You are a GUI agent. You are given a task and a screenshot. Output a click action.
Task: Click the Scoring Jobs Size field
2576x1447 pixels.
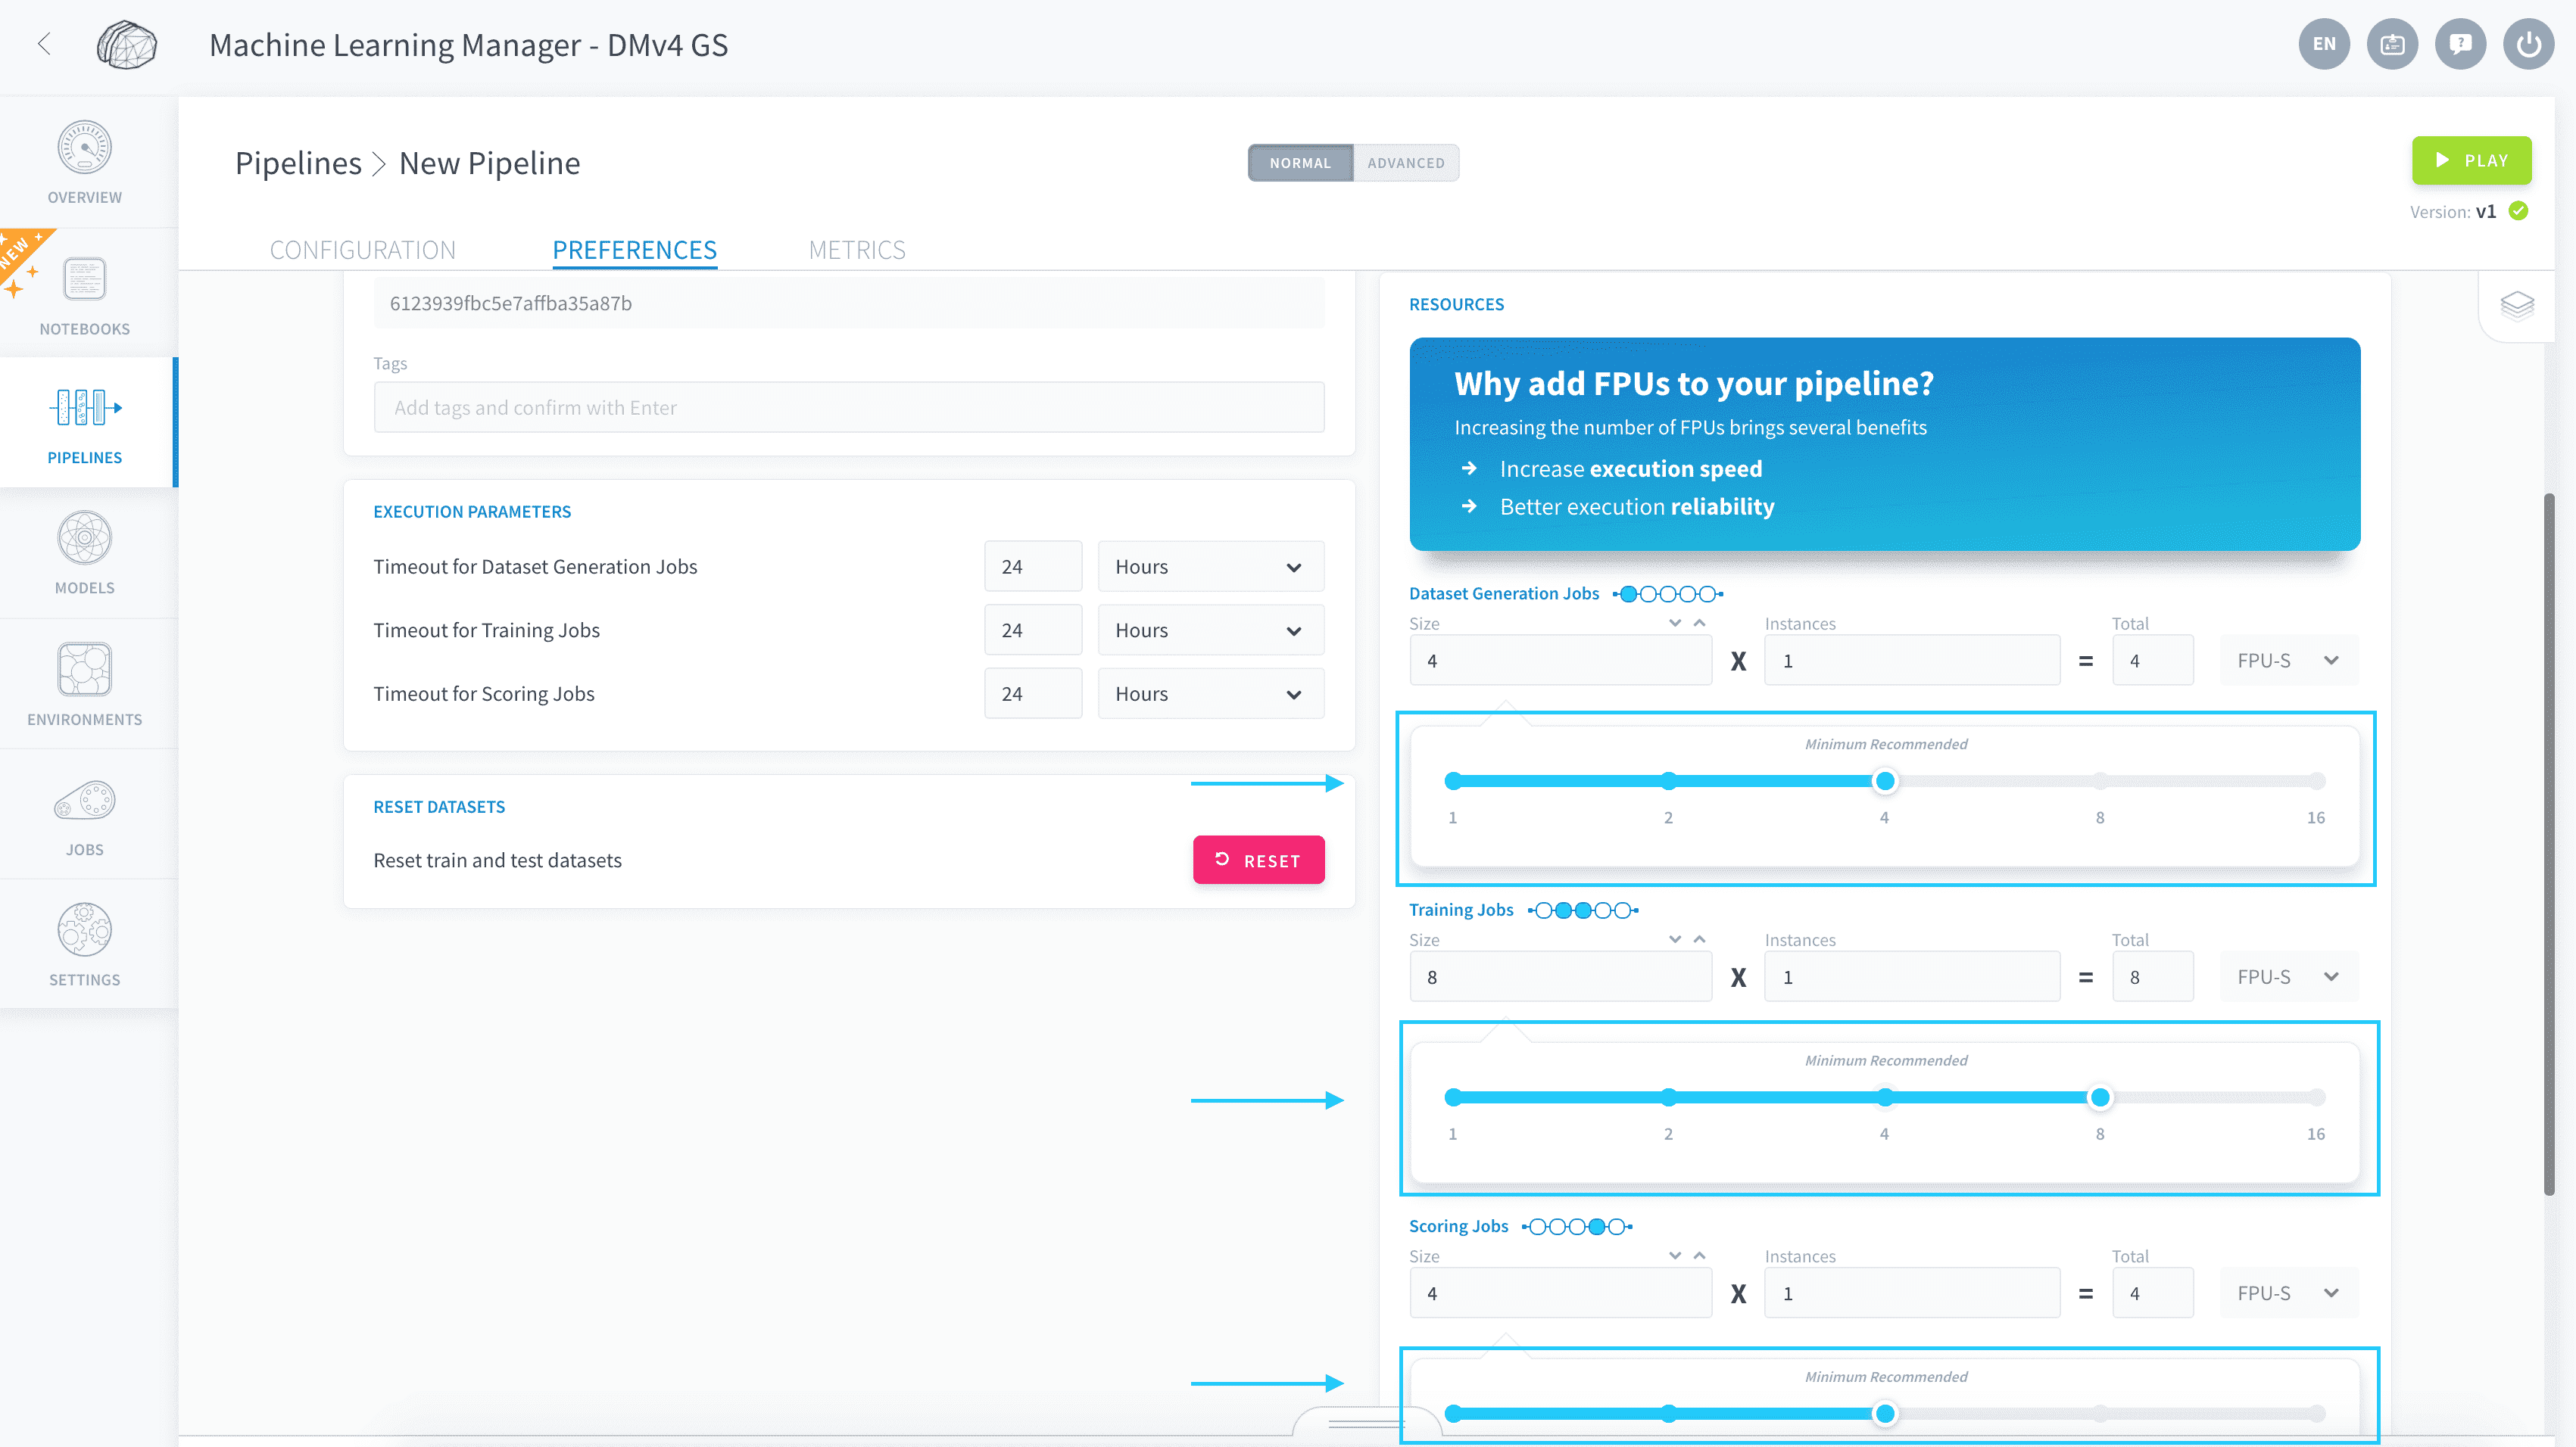point(1561,1293)
